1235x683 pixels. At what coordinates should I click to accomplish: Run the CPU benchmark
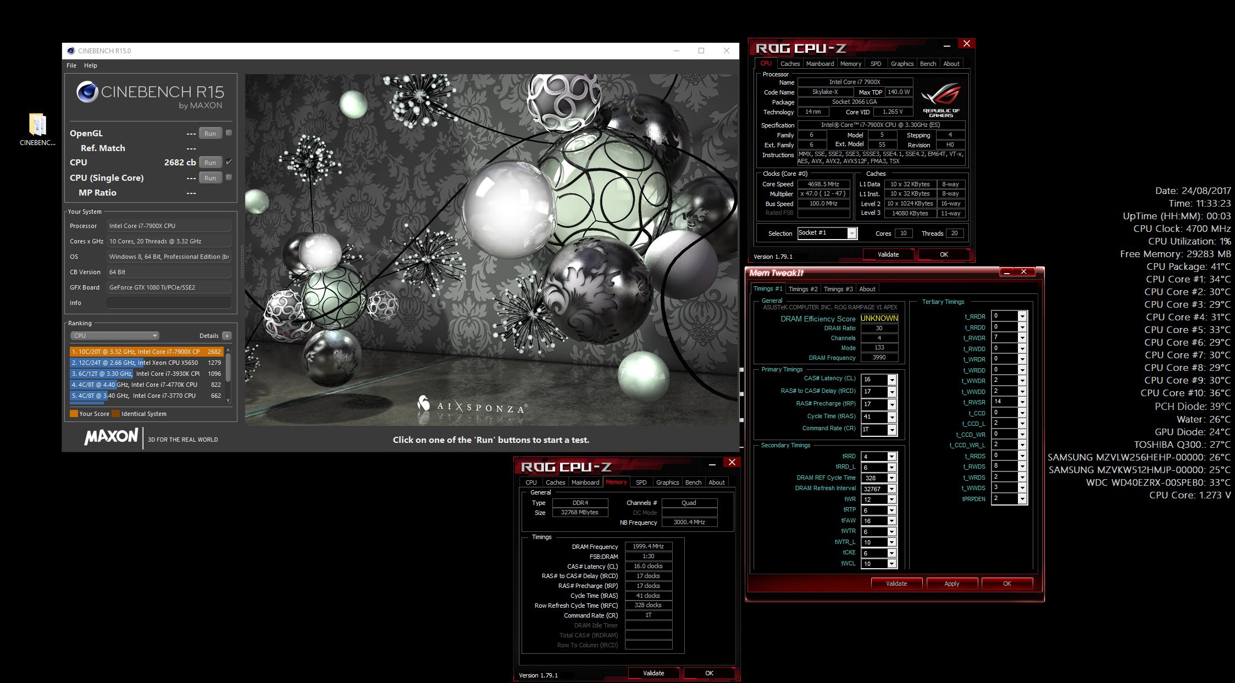(210, 163)
